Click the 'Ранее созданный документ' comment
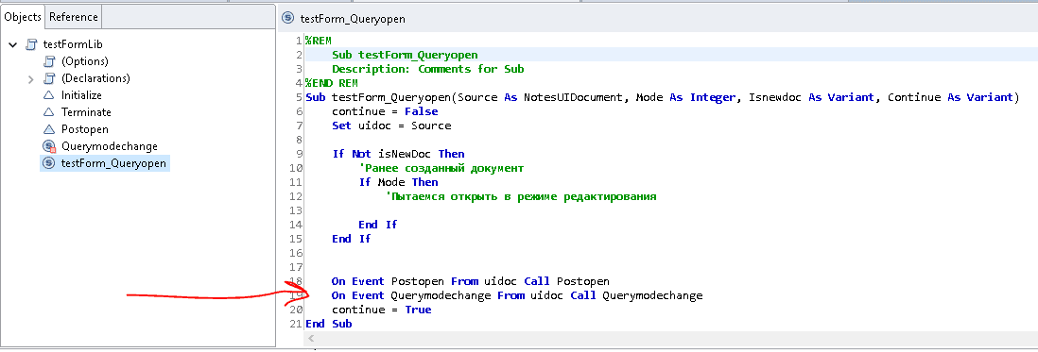This screenshot has height=352, width=1038. (x=441, y=168)
